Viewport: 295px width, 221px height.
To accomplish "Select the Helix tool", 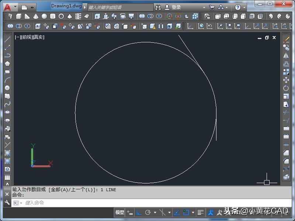I will point(78,16).
